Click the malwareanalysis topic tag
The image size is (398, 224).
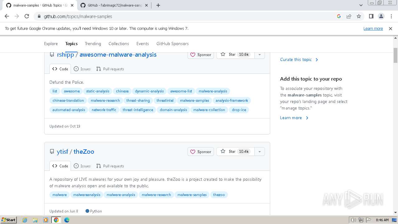pyautogui.click(x=87, y=195)
